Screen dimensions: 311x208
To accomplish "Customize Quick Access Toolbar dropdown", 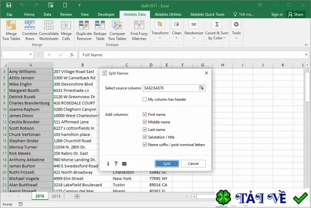I will pos(79,5).
